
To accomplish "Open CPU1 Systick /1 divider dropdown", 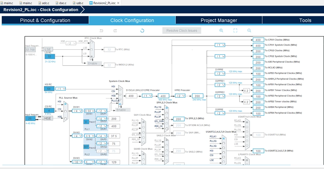I will [x=220, y=45].
